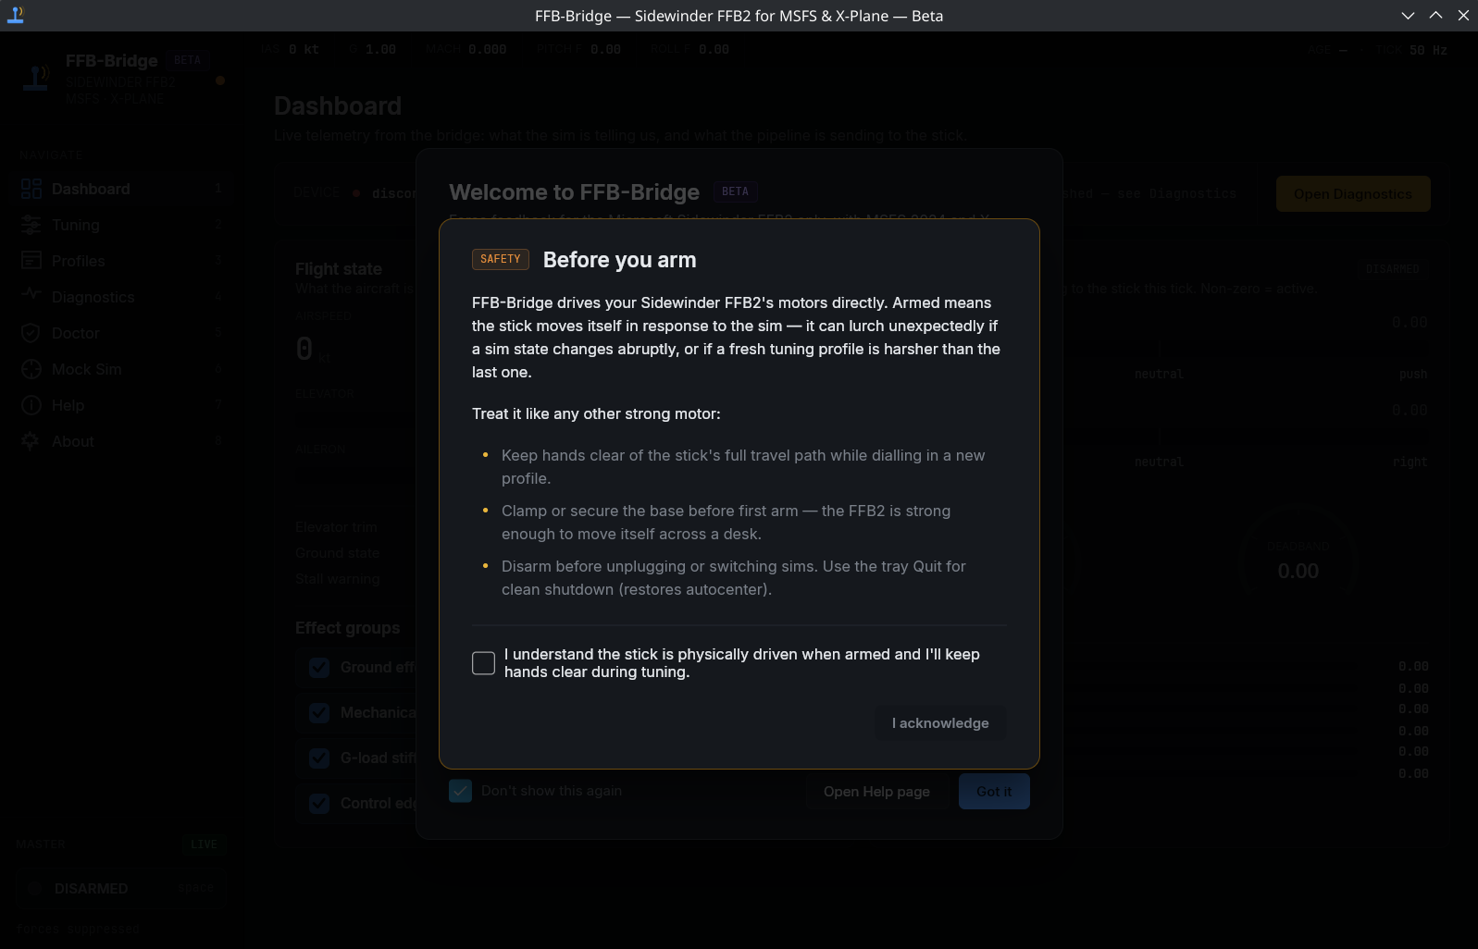Screen dimensions: 1478x949
Task: Toggle the DISARMED master arm switch
Action: click(120, 889)
